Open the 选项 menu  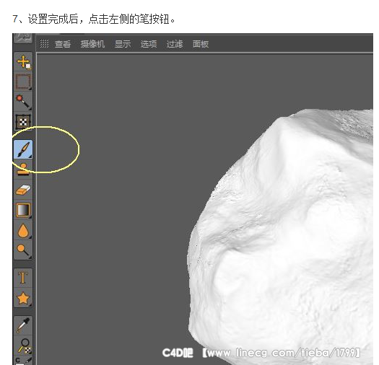(x=149, y=44)
